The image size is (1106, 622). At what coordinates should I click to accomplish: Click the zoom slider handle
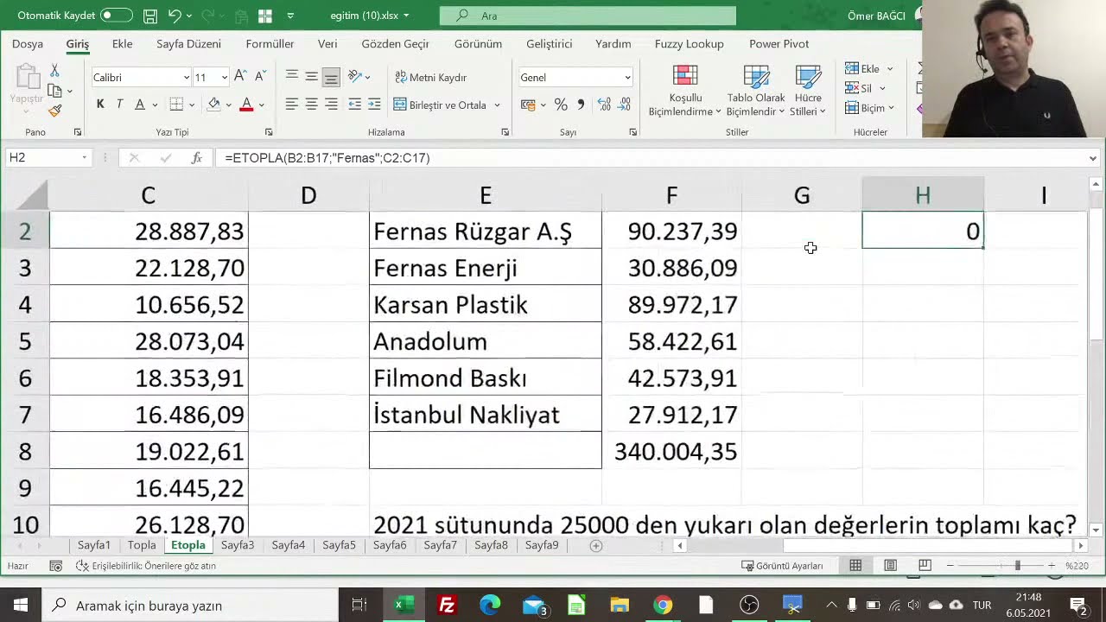click(1017, 565)
